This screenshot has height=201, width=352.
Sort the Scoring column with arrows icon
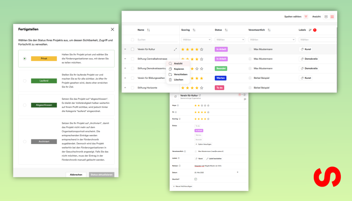194,30
